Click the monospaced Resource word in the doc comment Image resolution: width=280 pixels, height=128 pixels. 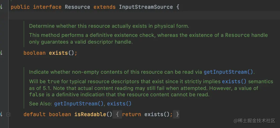[x=237, y=35]
